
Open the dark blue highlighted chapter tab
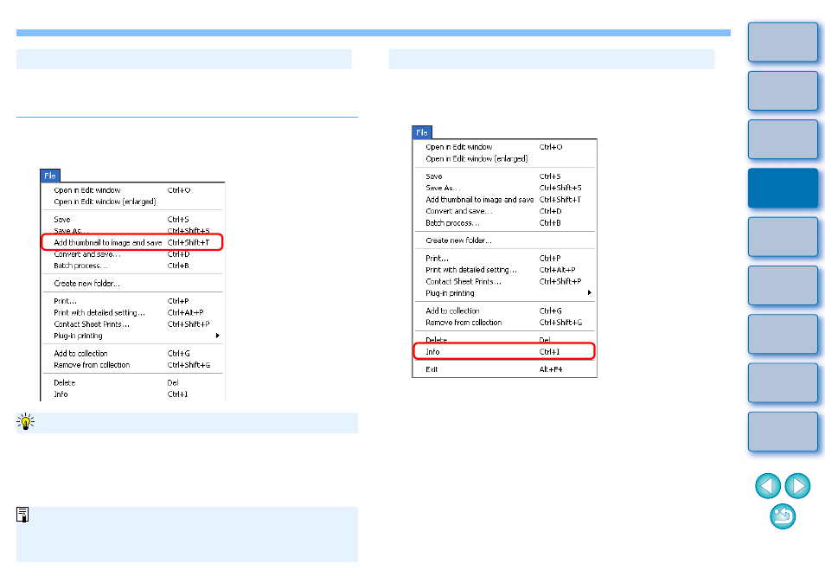[x=783, y=188]
